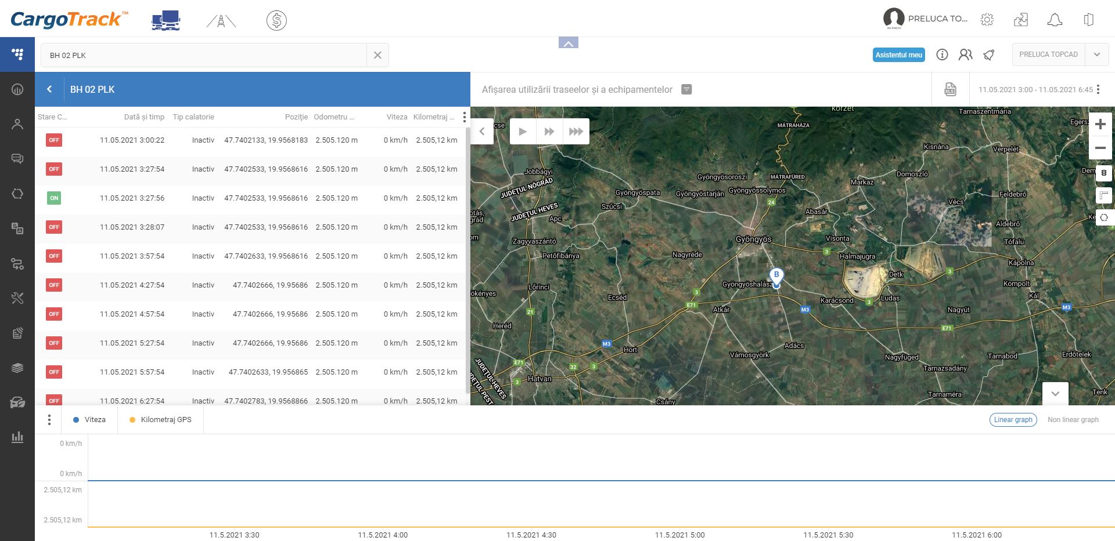The image size is (1115, 541).
Task: Expand the map's bottom down-chevron button
Action: tap(1055, 393)
